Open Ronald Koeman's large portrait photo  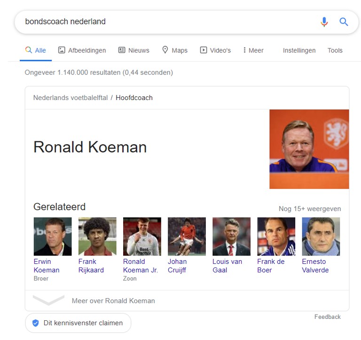309,149
